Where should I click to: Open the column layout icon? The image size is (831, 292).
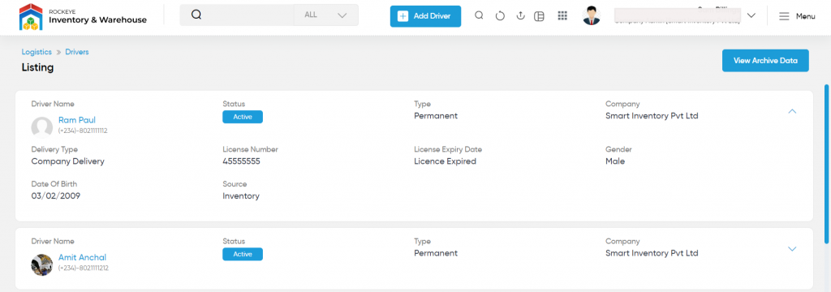pyautogui.click(x=539, y=16)
